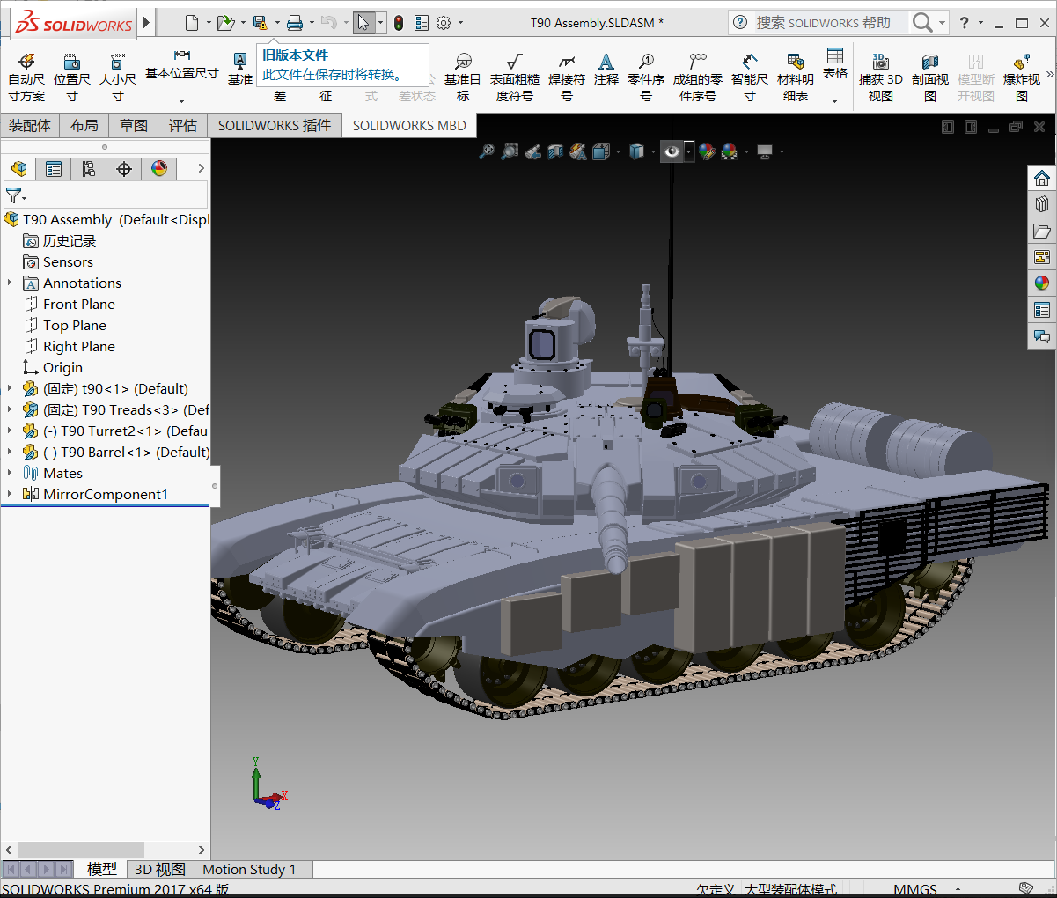Image resolution: width=1057 pixels, height=898 pixels.
Task: Expand the Mates folder in tree
Action: click(x=10, y=474)
